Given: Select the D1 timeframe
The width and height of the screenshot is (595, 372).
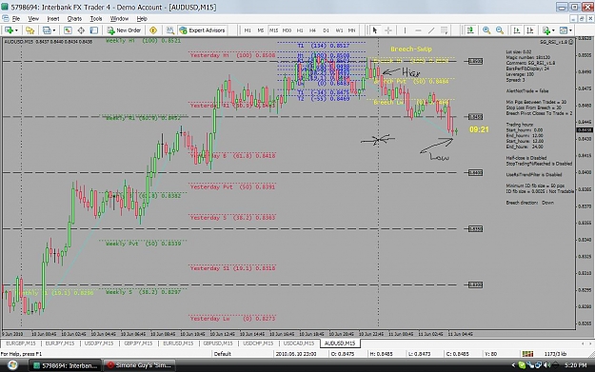Looking at the screenshot, I should pyautogui.click(x=326, y=30).
